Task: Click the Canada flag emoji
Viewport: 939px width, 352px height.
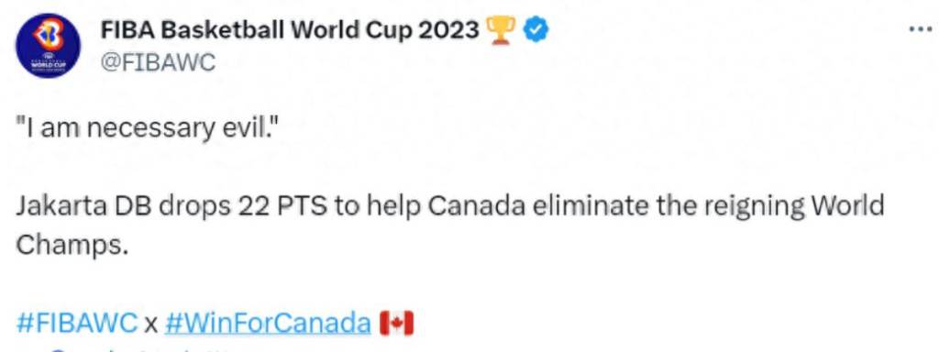Action: (396, 324)
